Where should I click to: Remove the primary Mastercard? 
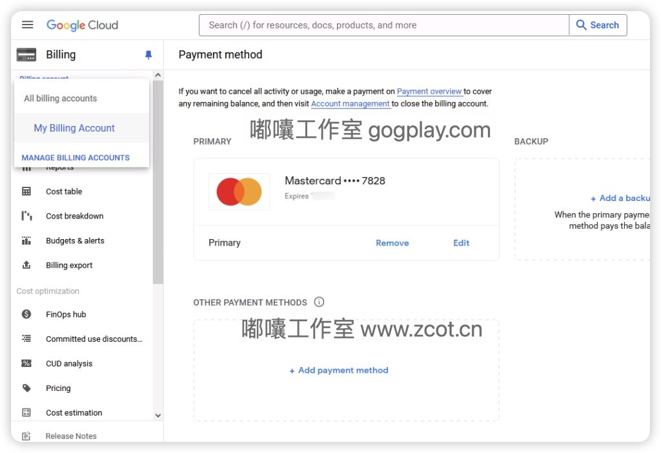coord(392,243)
